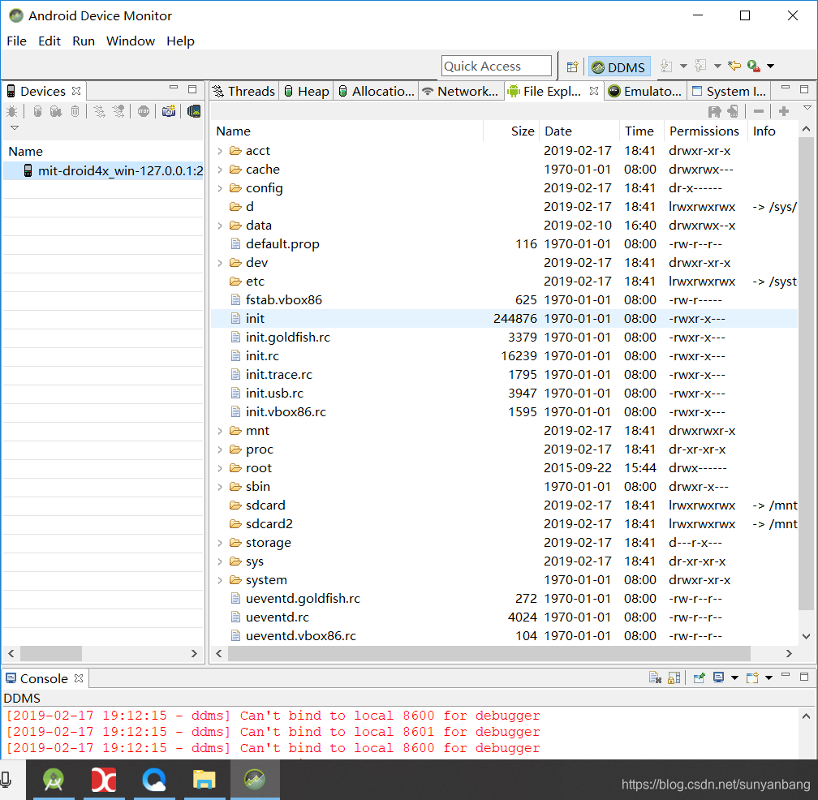
Task: Click the Android Studio taskbar icon
Action: tap(54, 780)
